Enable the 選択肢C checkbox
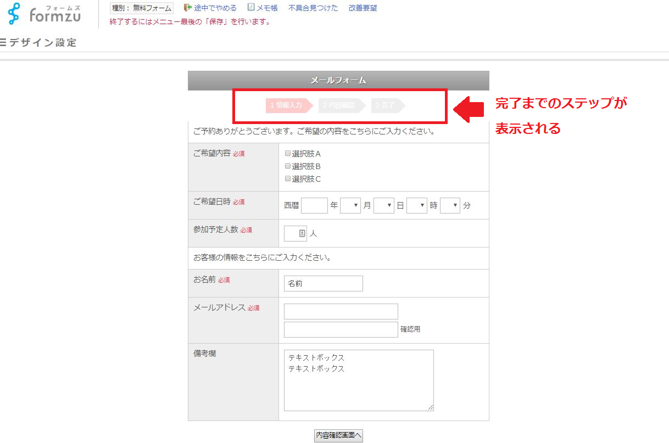Viewport: 669px width, 443px height. (288, 178)
